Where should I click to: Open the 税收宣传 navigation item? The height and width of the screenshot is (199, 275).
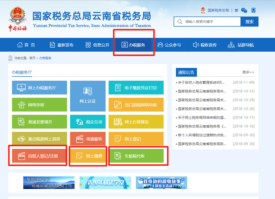coord(205,45)
